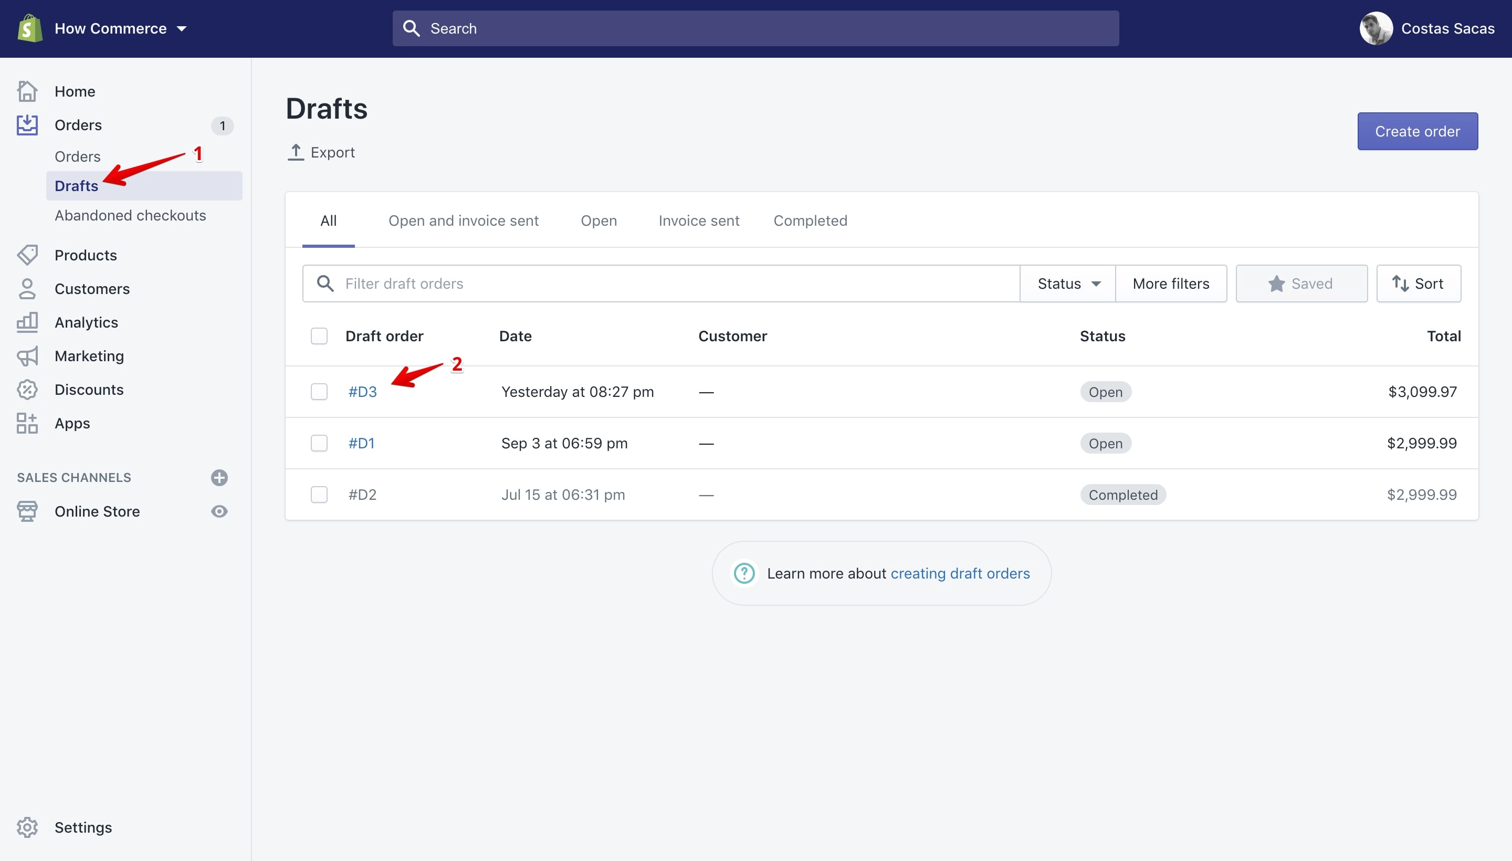Screen dimensions: 1512x861
Task: Switch to the Invoice sent tab
Action: [698, 220]
